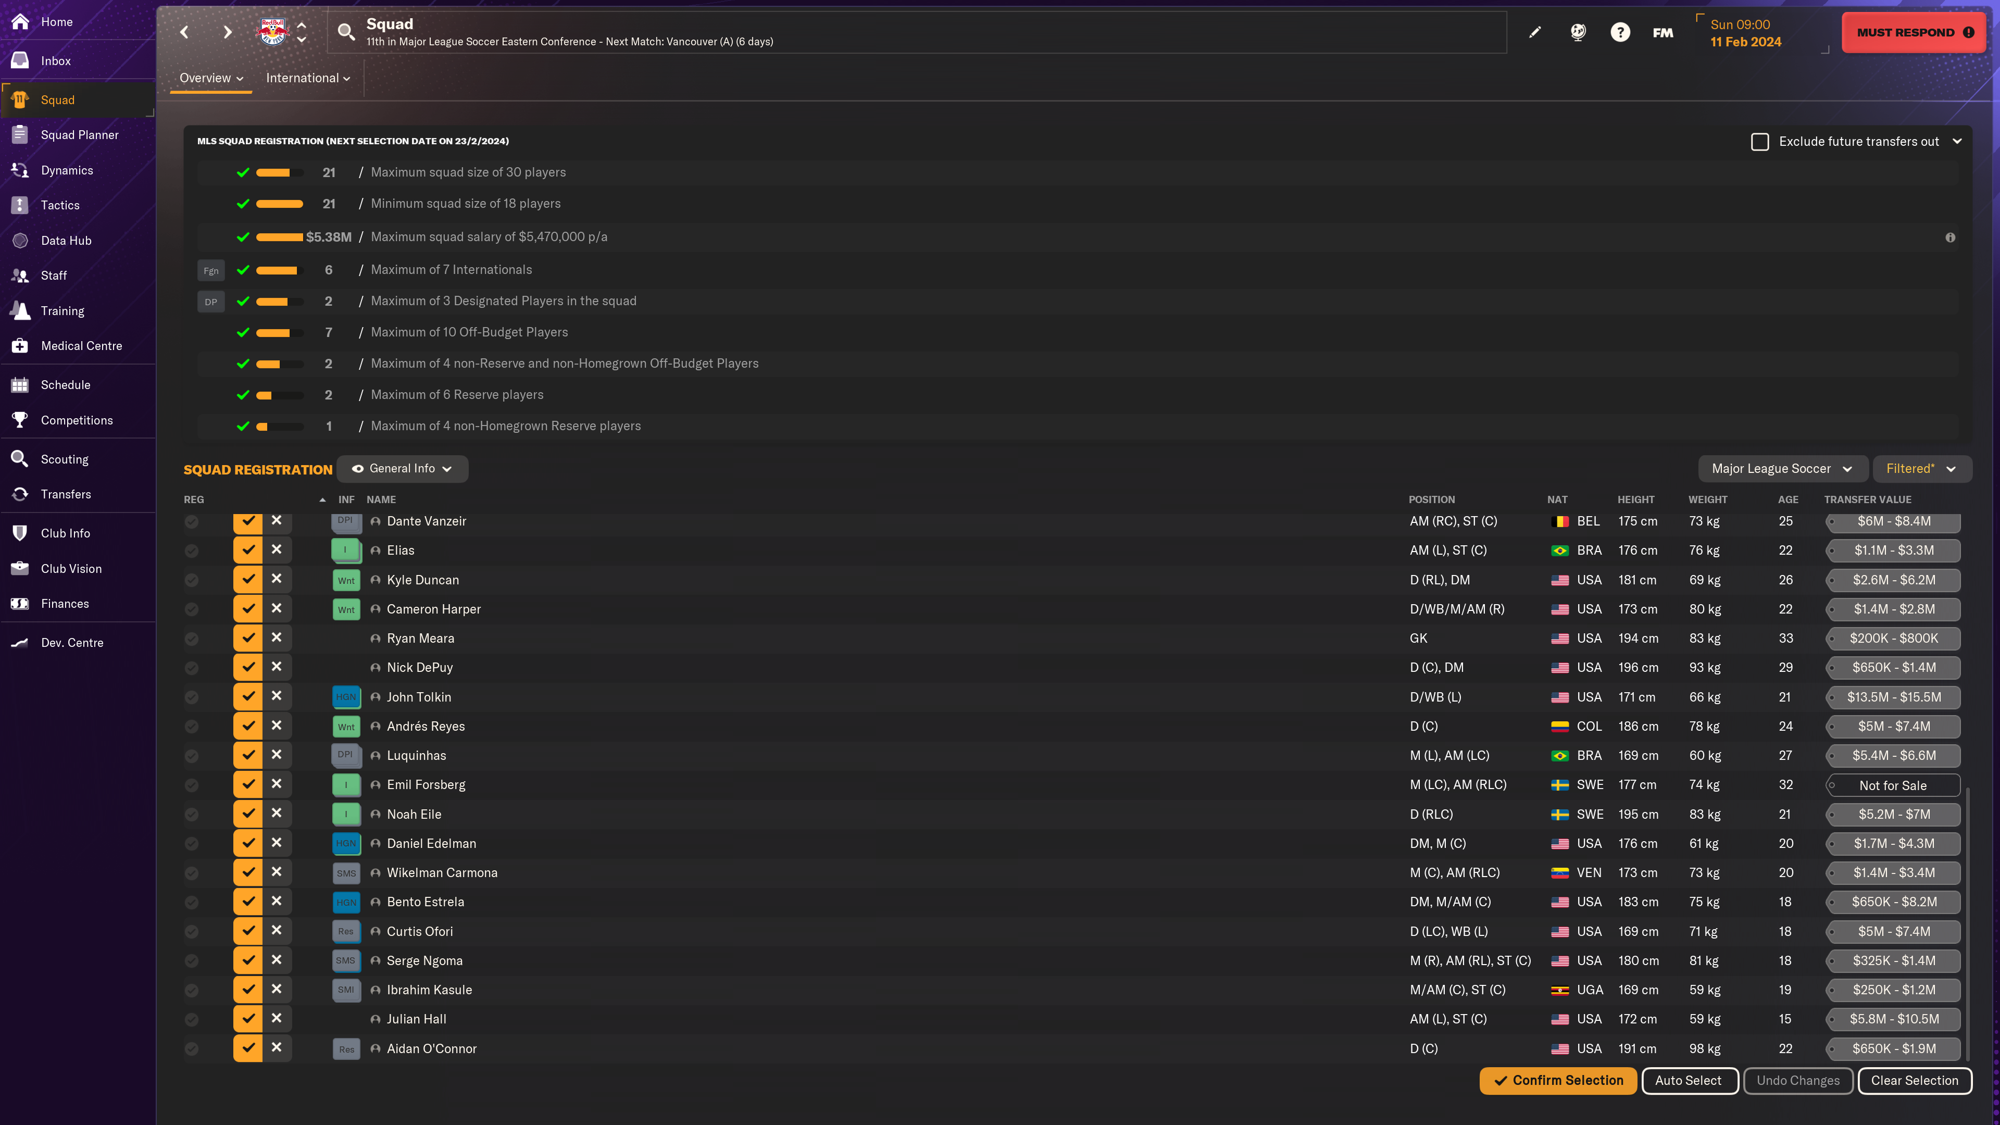2000x1125 pixels.
Task: Open the Medical Centre sidebar icon
Action: pyautogui.click(x=20, y=345)
